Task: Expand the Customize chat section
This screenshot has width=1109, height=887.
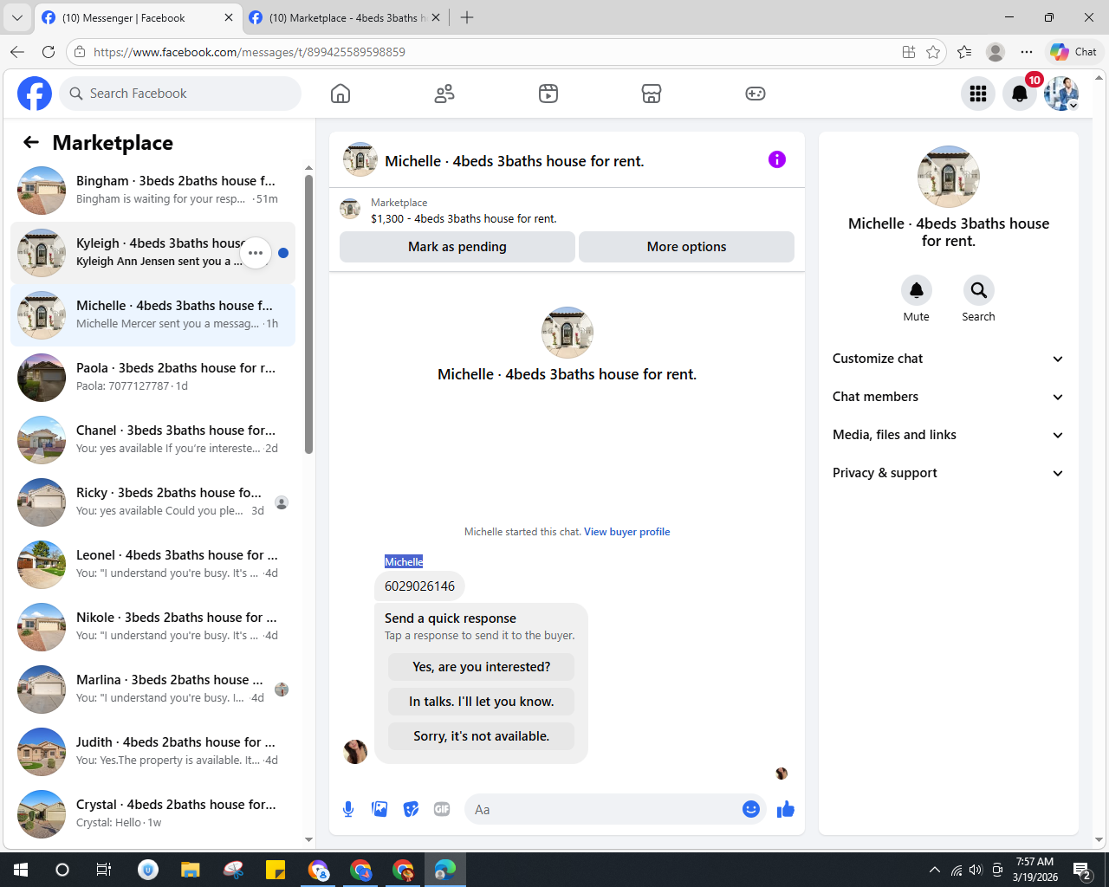Action: [948, 359]
